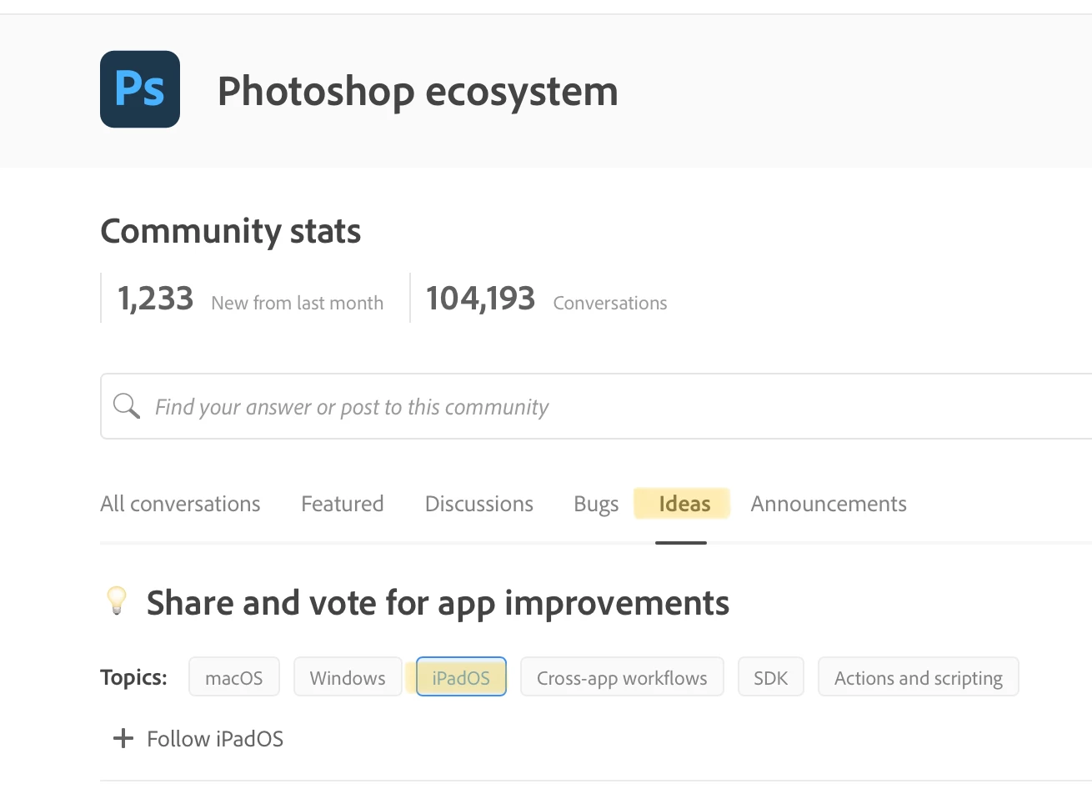Screen dimensions: 1092x789
Task: Toggle the macOS topic filter
Action: [x=234, y=677]
